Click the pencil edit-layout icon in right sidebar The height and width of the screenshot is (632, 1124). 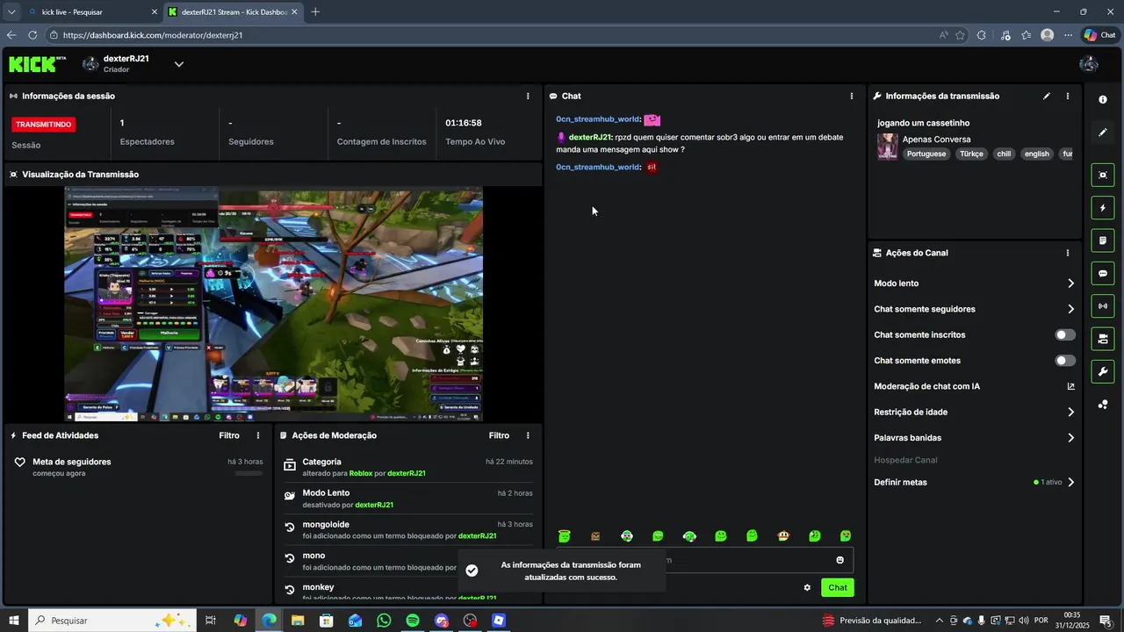(x=1103, y=133)
